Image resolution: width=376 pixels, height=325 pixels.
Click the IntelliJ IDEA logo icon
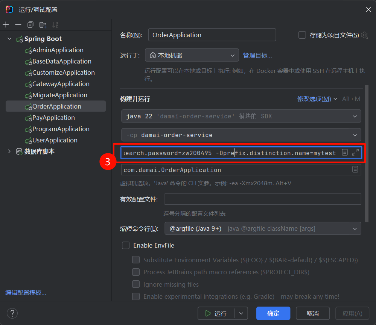click(x=9, y=9)
